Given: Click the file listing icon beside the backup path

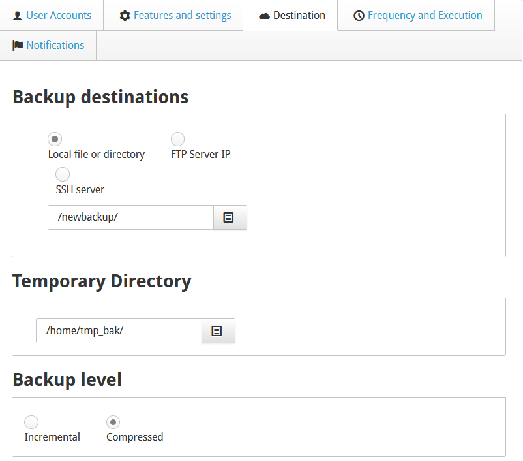Looking at the screenshot, I should click(230, 216).
